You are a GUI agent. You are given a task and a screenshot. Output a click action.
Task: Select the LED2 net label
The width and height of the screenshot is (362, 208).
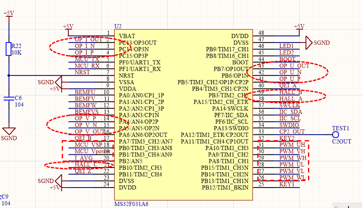[286, 53]
